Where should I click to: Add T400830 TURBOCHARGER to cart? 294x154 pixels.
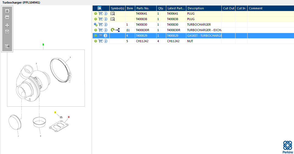(x=101, y=25)
